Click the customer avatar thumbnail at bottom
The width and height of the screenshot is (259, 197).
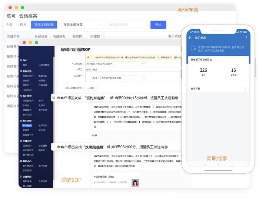[x=135, y=183]
